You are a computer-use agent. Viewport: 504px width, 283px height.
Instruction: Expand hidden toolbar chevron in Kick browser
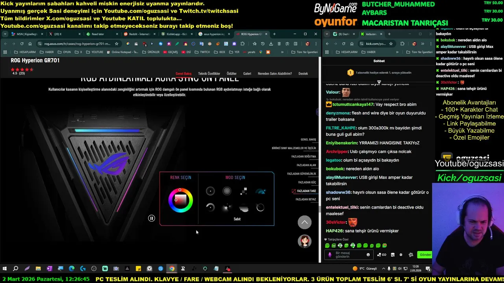click(x=422, y=44)
